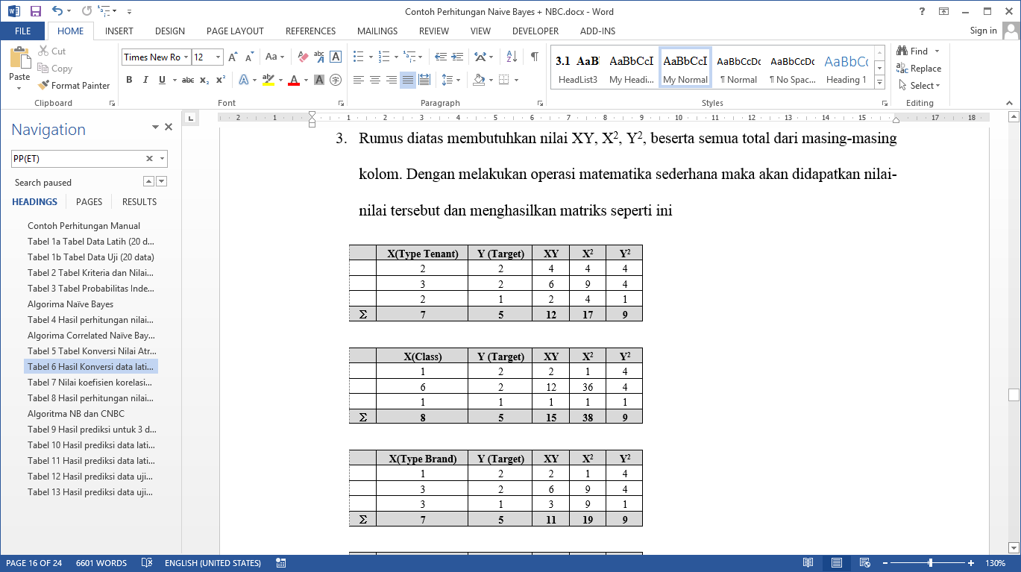Click the Save icon in title bar
1021x572 pixels.
click(x=35, y=11)
